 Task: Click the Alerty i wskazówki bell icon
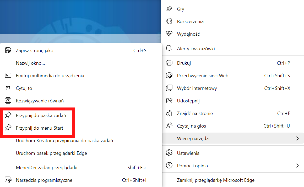coord(169,48)
